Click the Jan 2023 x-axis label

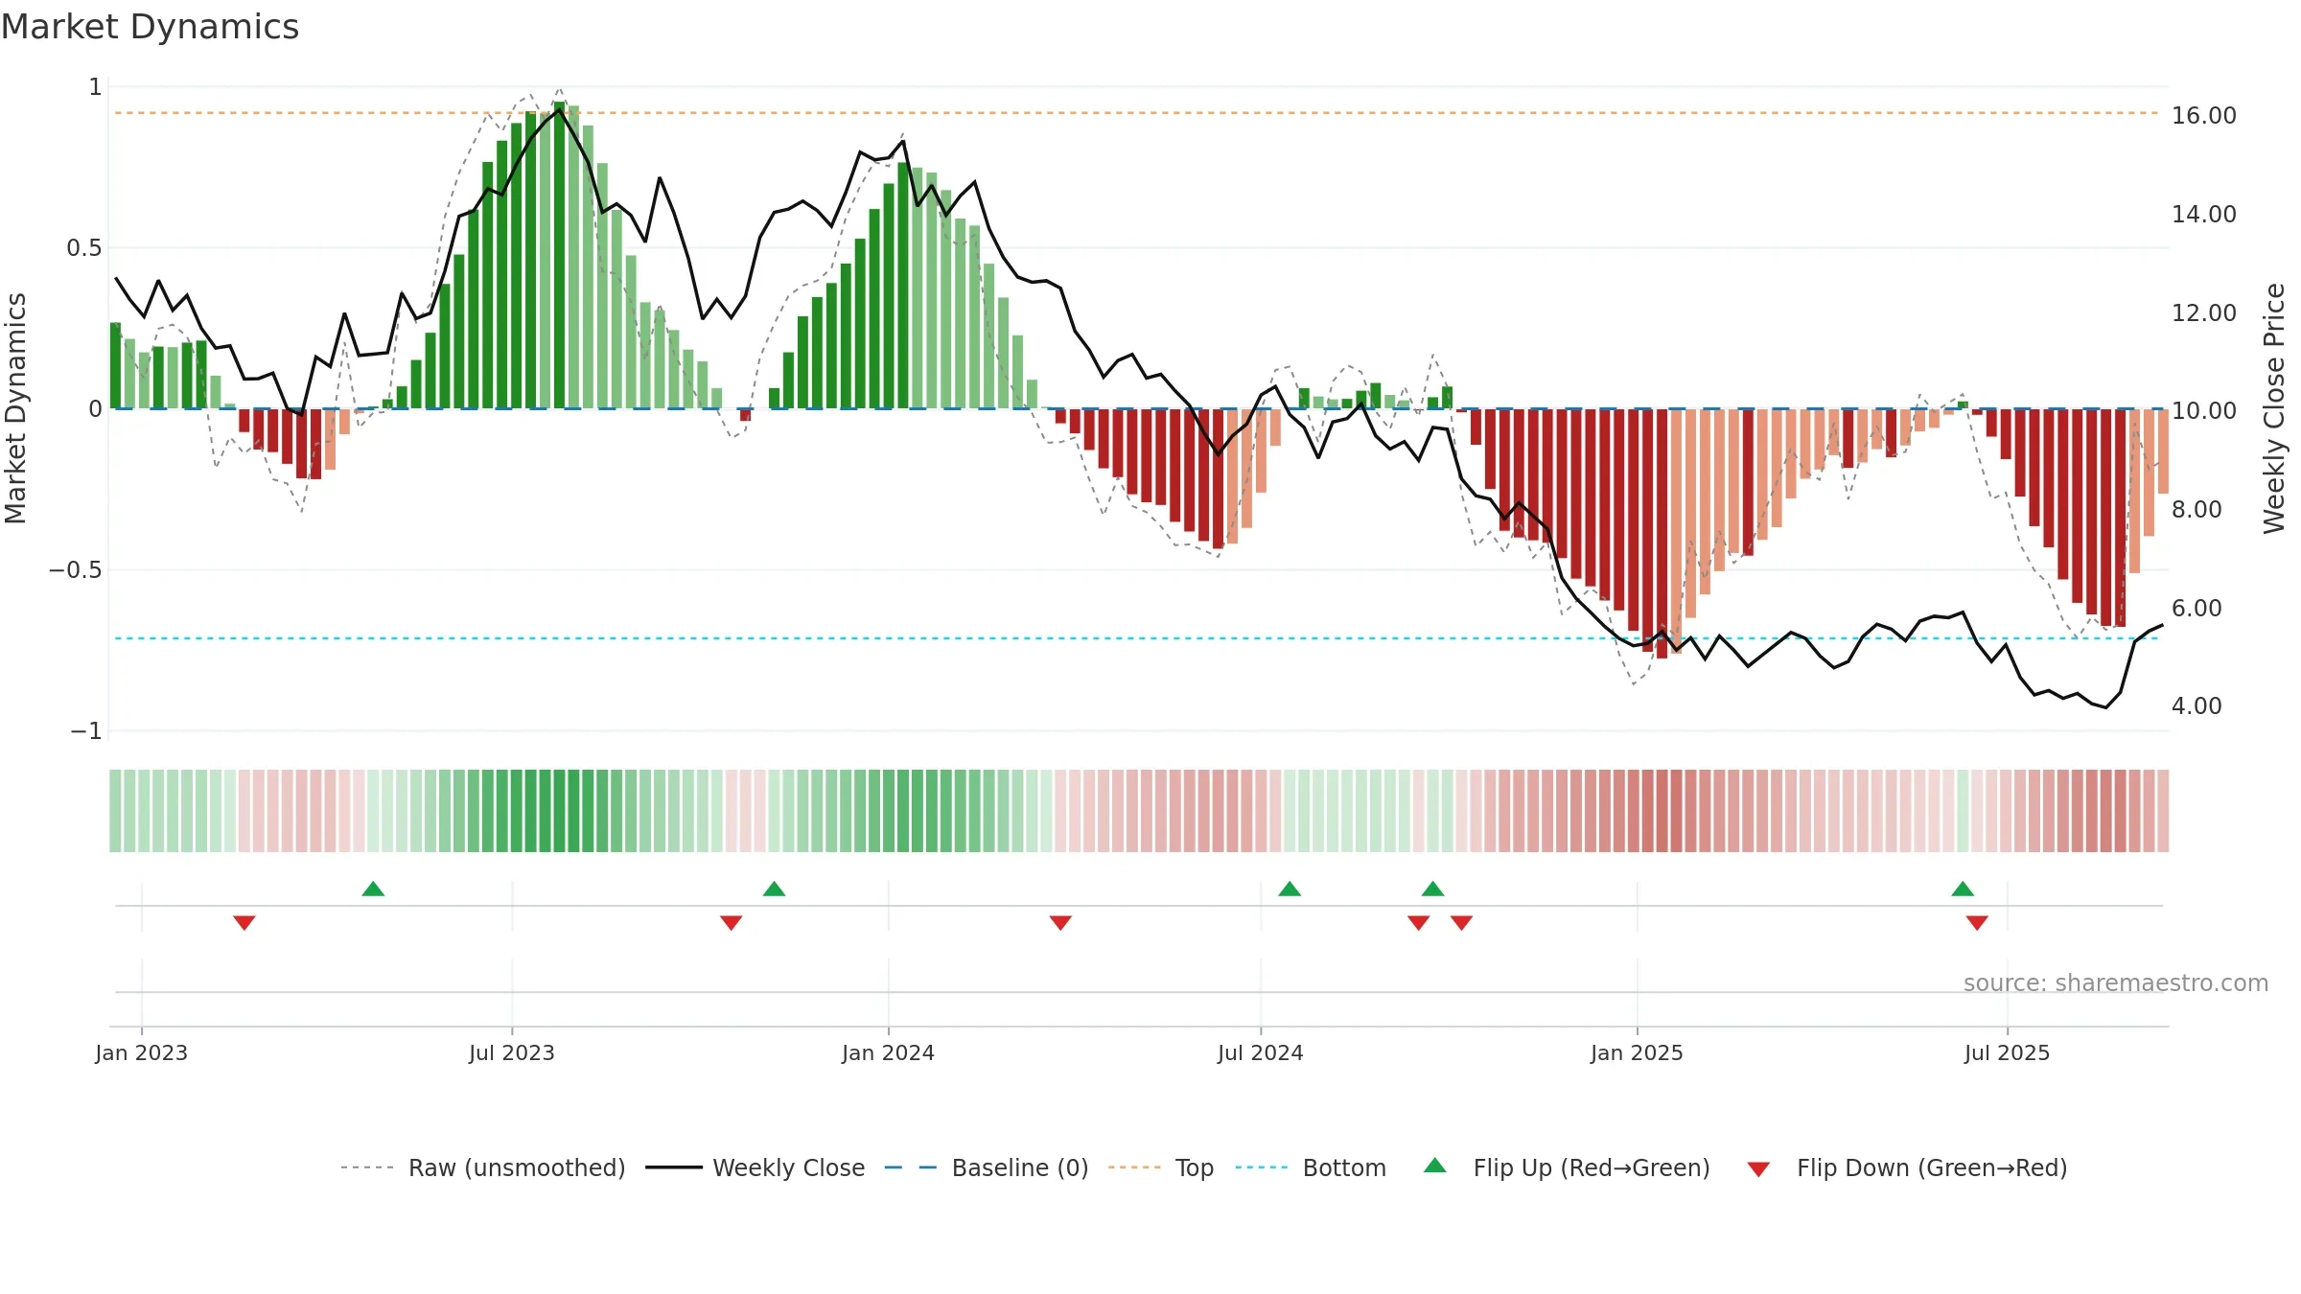[142, 1053]
